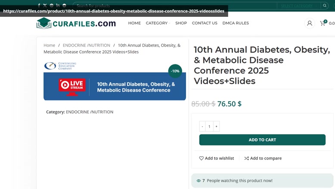Image resolution: width=335 pixels, height=189 pixels.
Task: Expand the Category menu chevron
Action: point(169,23)
